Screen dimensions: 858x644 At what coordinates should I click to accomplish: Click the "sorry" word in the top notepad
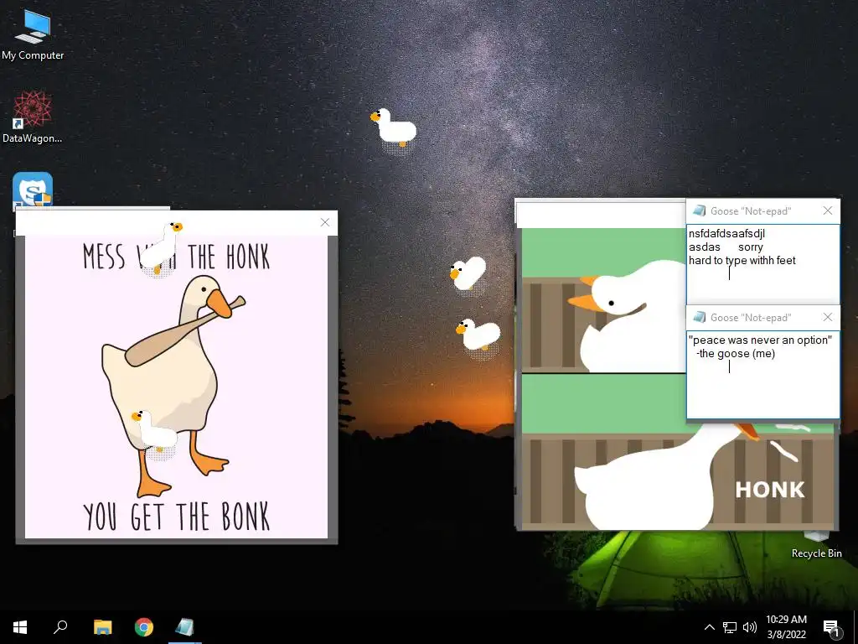coord(750,247)
